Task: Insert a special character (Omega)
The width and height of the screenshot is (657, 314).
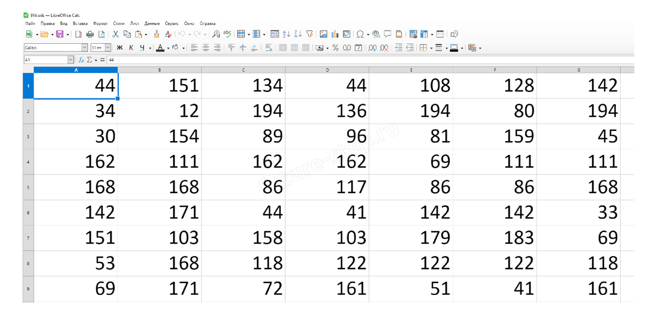Action: click(x=360, y=34)
